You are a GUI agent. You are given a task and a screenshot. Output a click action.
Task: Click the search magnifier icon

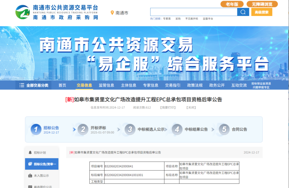(x=243, y=12)
